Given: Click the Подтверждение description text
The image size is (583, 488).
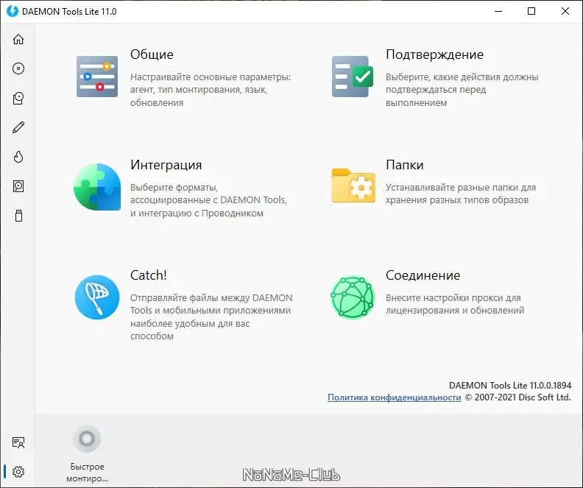Looking at the screenshot, I should click(x=462, y=90).
